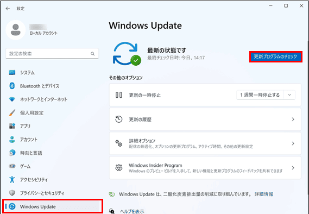Click the アカウント person icon
The image size is (309, 214).
(12, 139)
